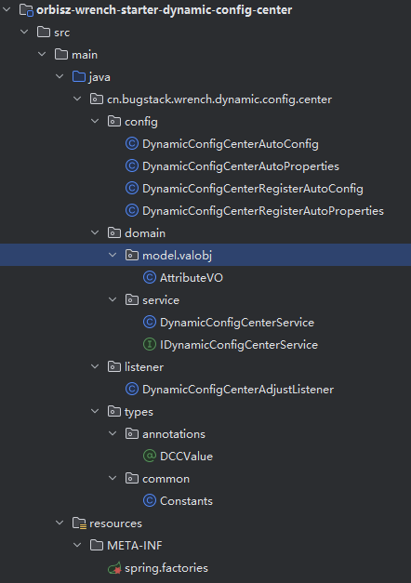Click the module icon of orbisz-wrench-starter-dynamic-config-center
Image resolution: width=411 pixels, height=583 pixels.
(26, 9)
